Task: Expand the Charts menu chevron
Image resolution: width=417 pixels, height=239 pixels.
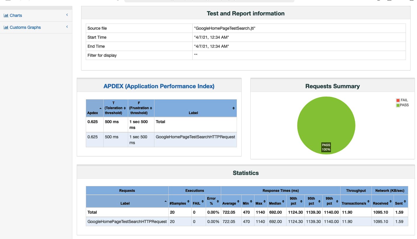Action: (67, 15)
